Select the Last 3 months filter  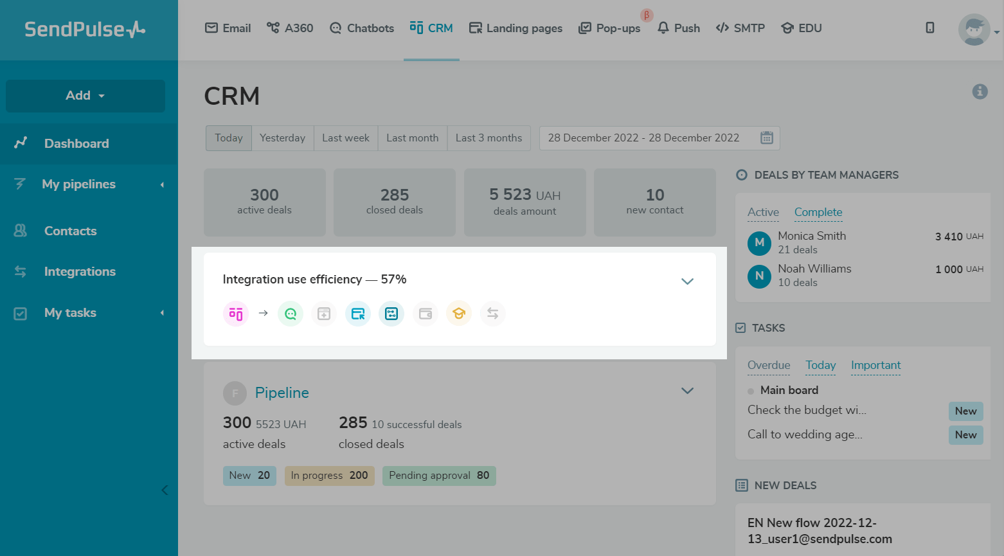489,138
